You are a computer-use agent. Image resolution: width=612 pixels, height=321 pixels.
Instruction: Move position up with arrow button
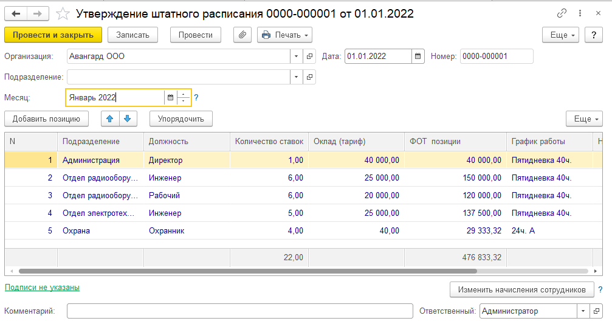[x=110, y=119]
